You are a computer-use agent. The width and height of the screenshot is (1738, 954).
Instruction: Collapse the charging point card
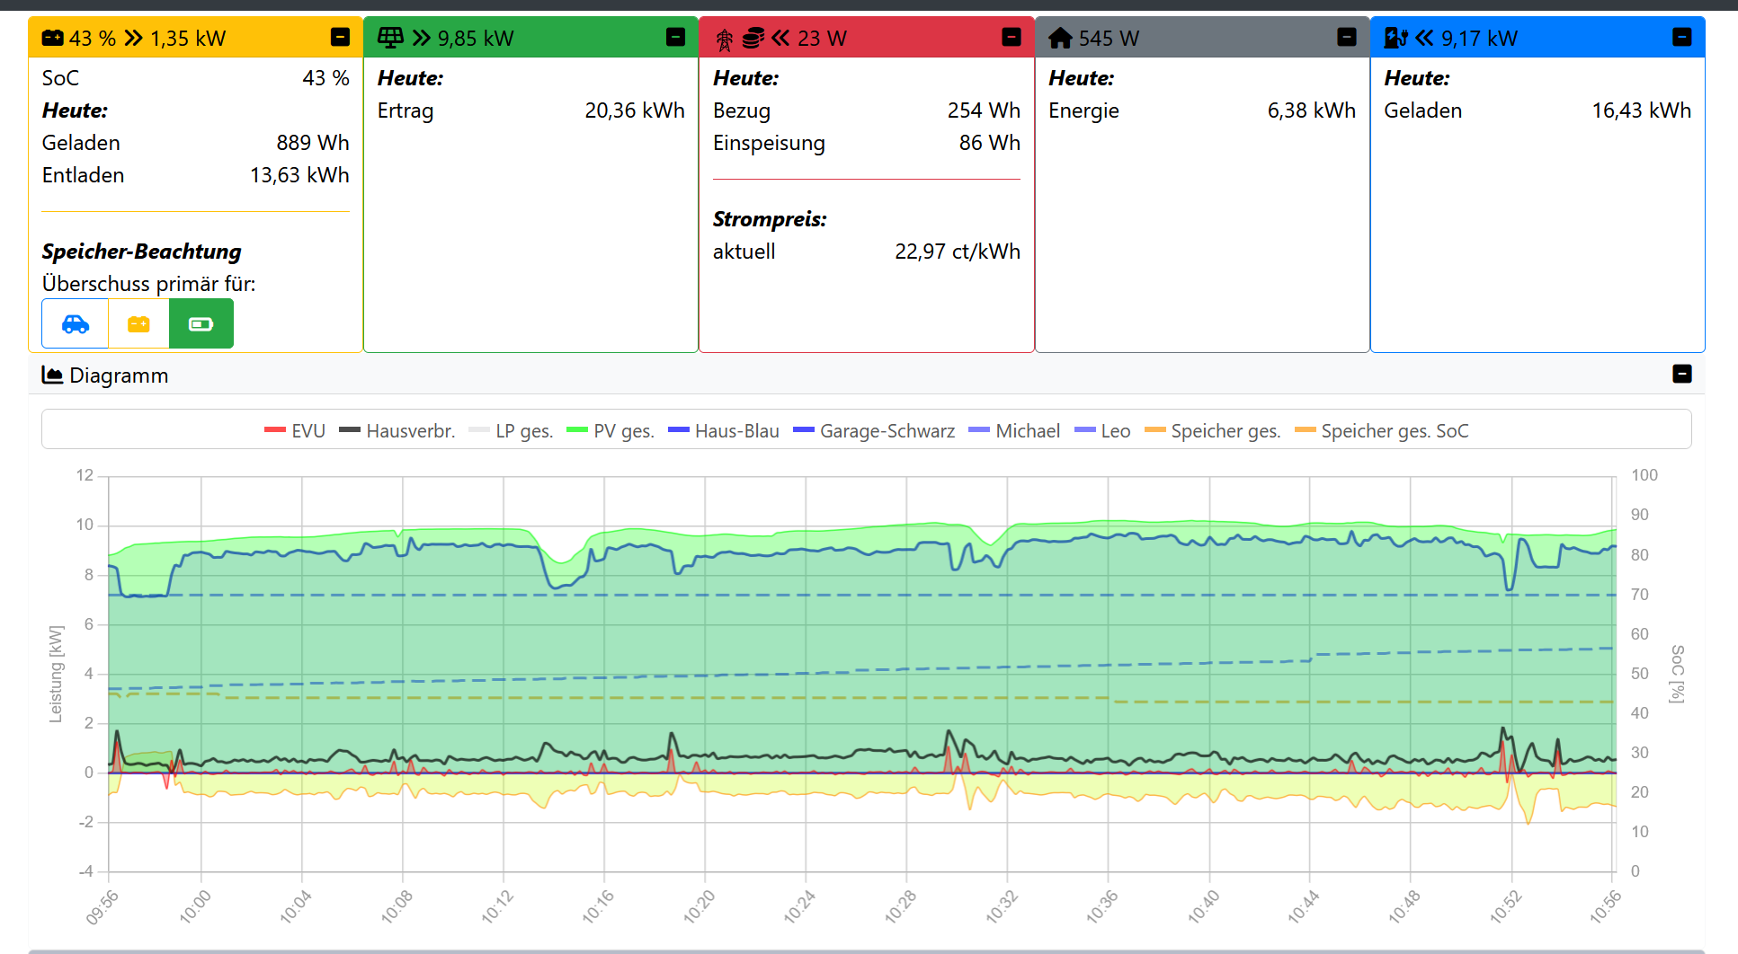pos(1681,37)
